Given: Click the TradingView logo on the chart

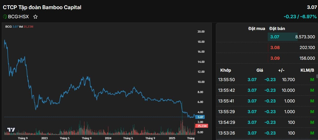Looking at the screenshot, I should pos(11,130).
